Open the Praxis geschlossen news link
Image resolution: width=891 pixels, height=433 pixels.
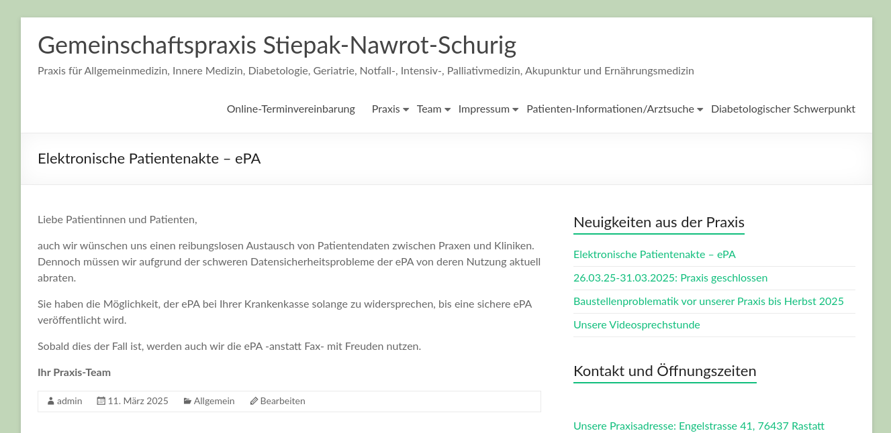670,278
